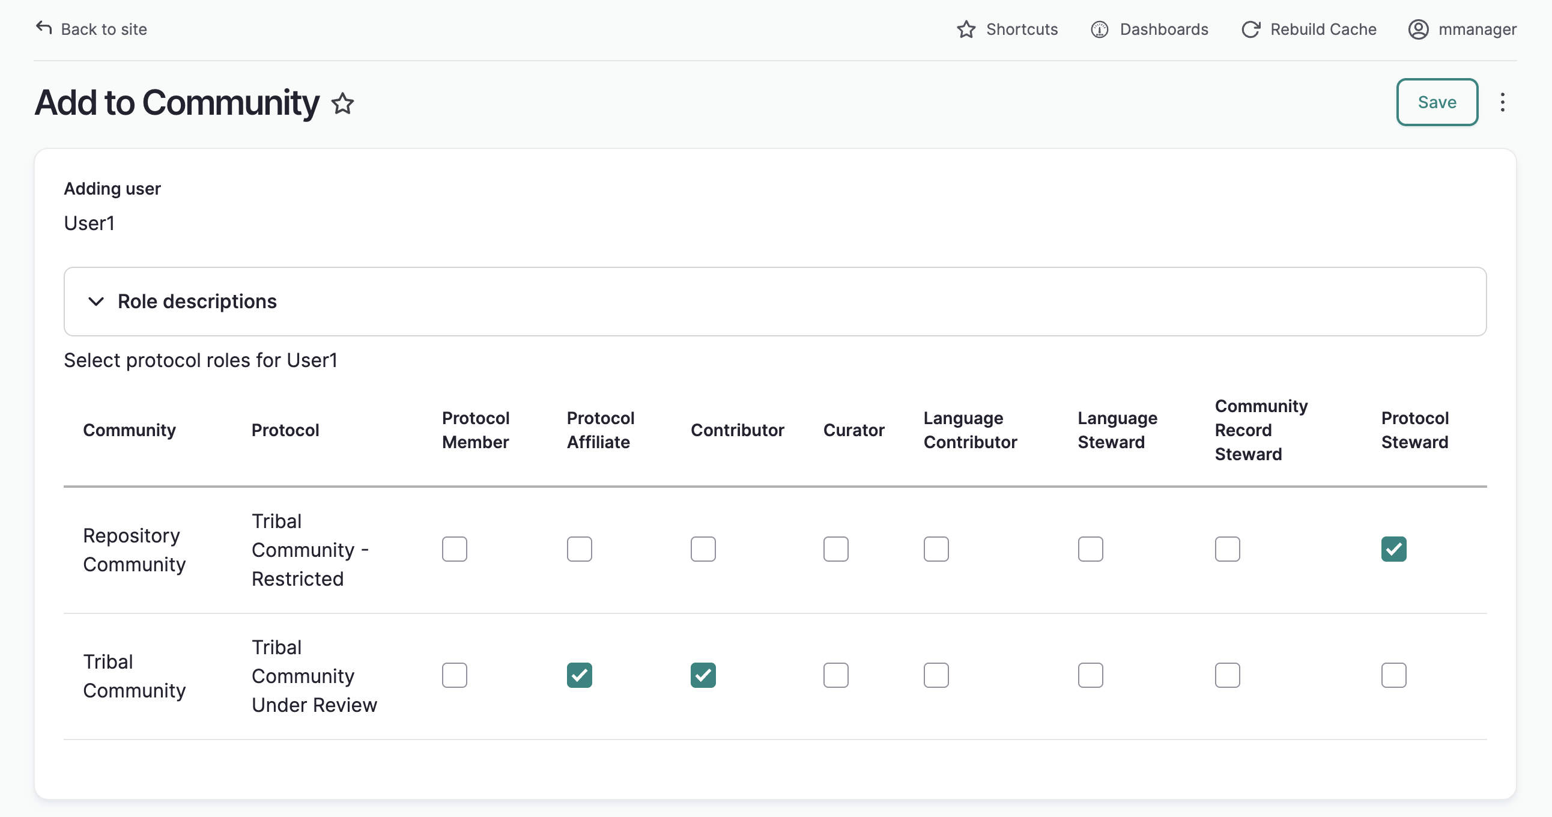
Task: Open the three-dot more actions menu
Action: pos(1503,102)
